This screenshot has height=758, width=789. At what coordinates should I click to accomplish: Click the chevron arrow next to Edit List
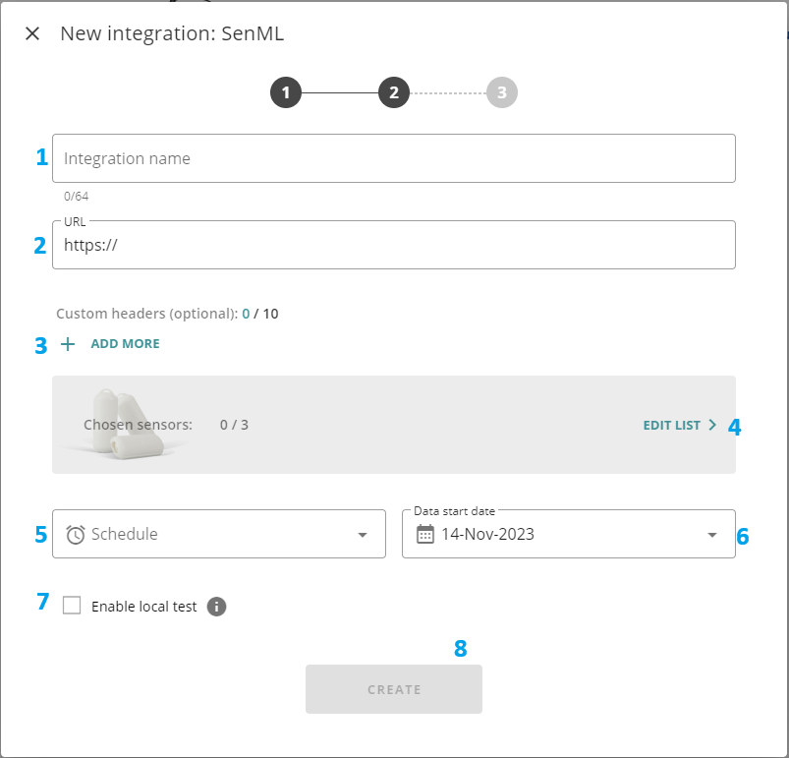pos(712,426)
